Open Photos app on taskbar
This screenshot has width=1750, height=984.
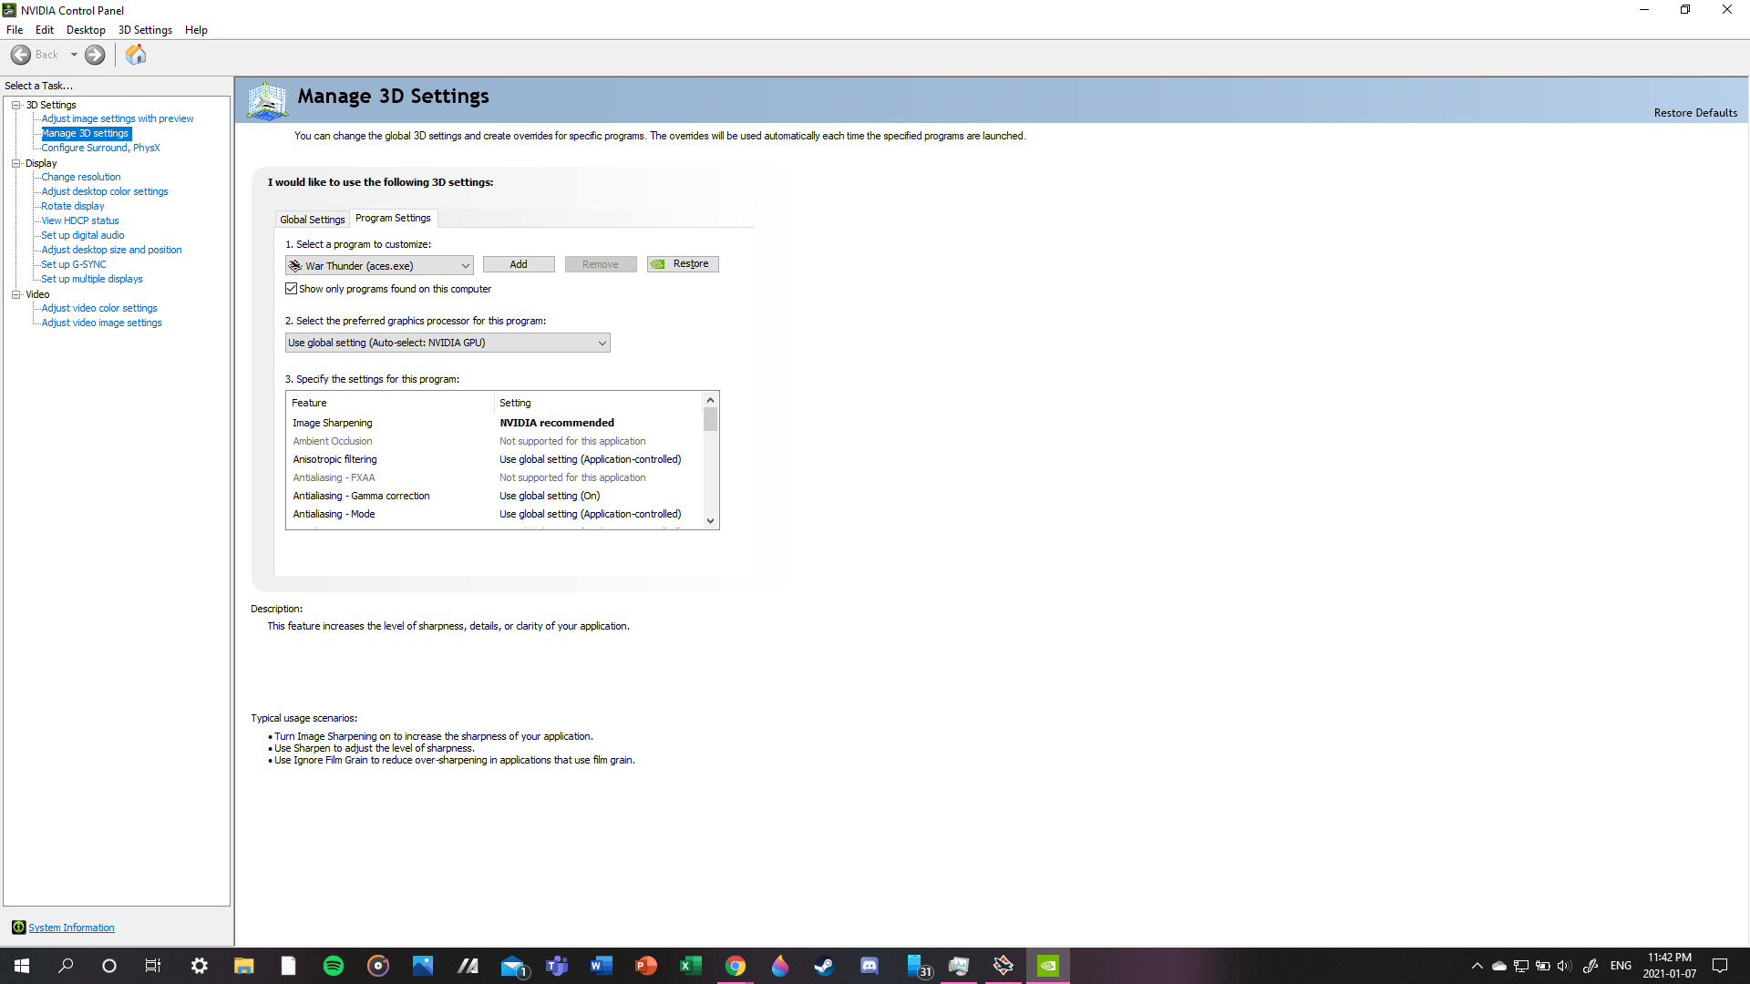[x=423, y=966]
